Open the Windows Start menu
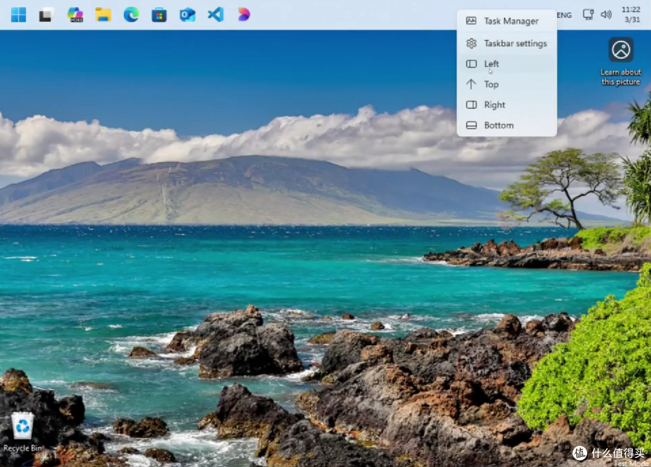The width and height of the screenshot is (651, 467). [18, 15]
